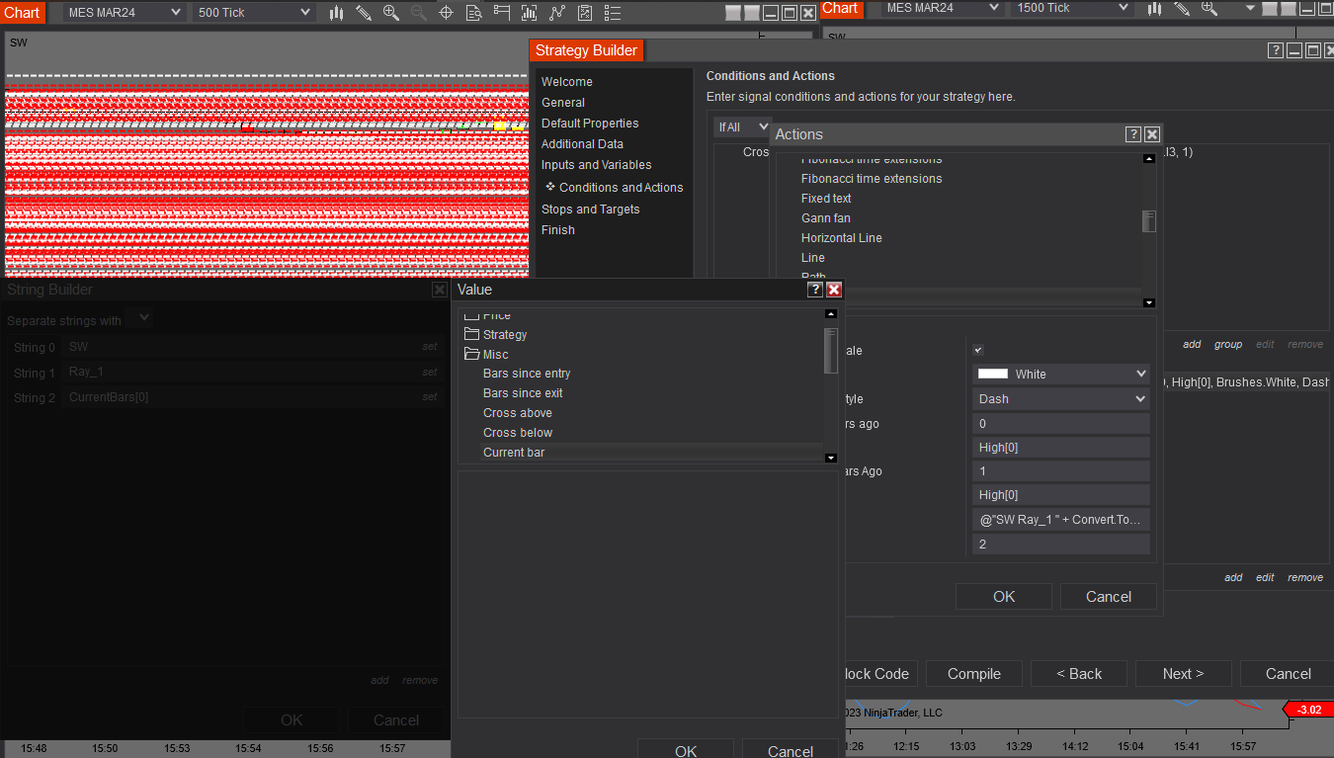Expand the Strategy folder in the Value tree
Screen dimensions: 1334x758
tap(504, 335)
